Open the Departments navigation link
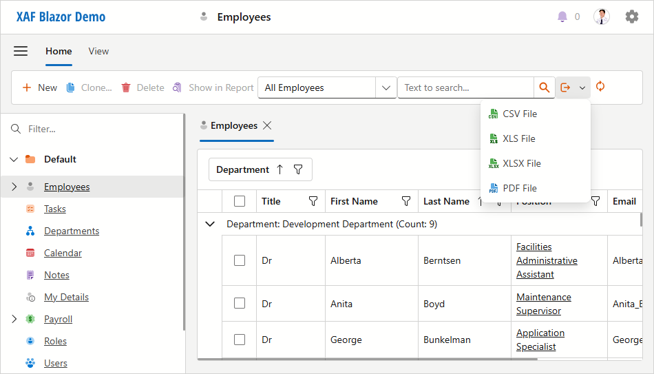This screenshot has width=654, height=374. (x=72, y=231)
